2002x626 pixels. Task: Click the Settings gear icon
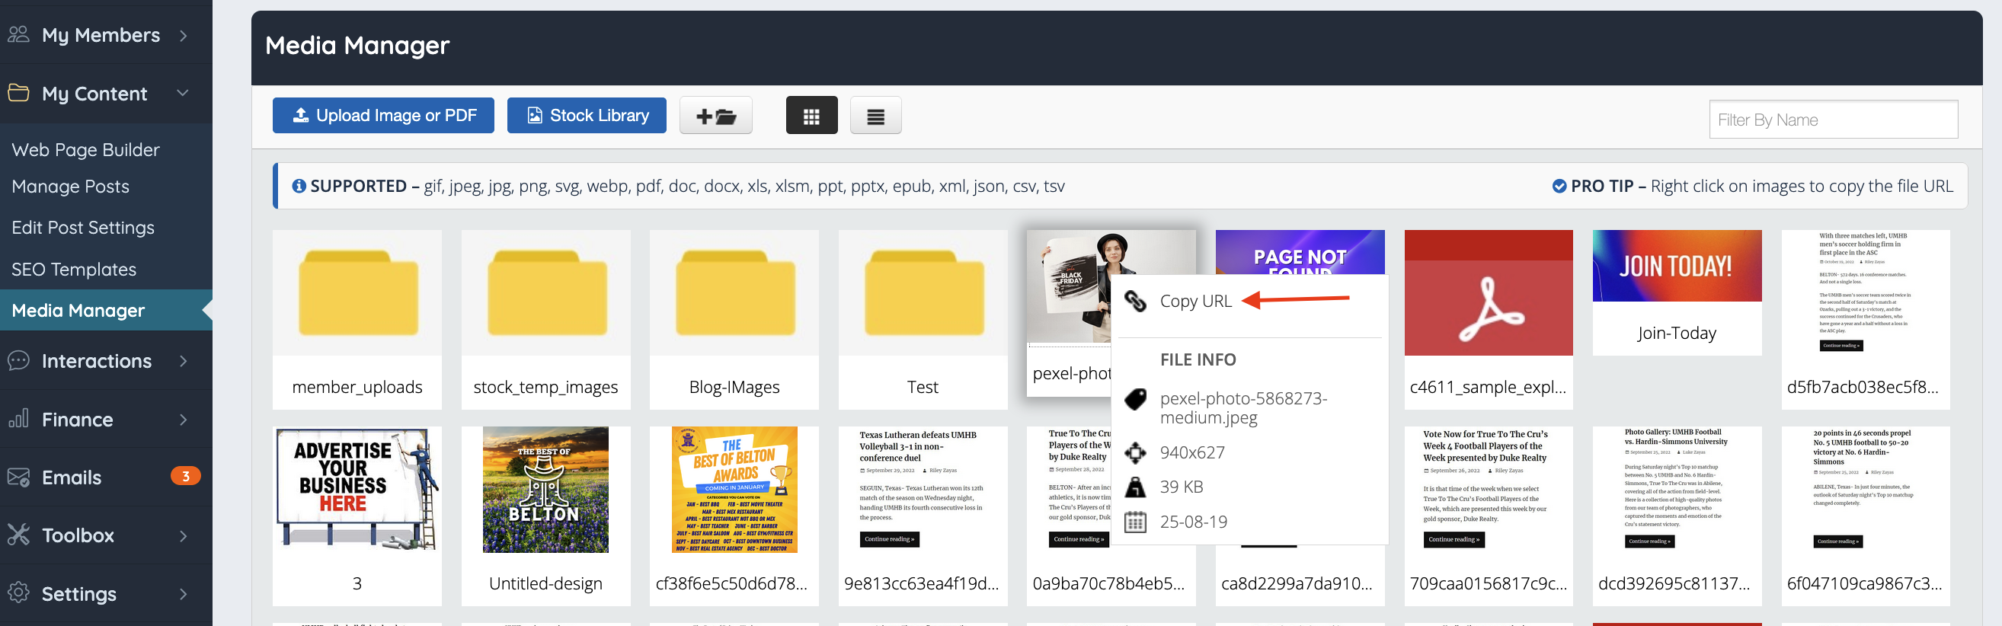point(18,592)
